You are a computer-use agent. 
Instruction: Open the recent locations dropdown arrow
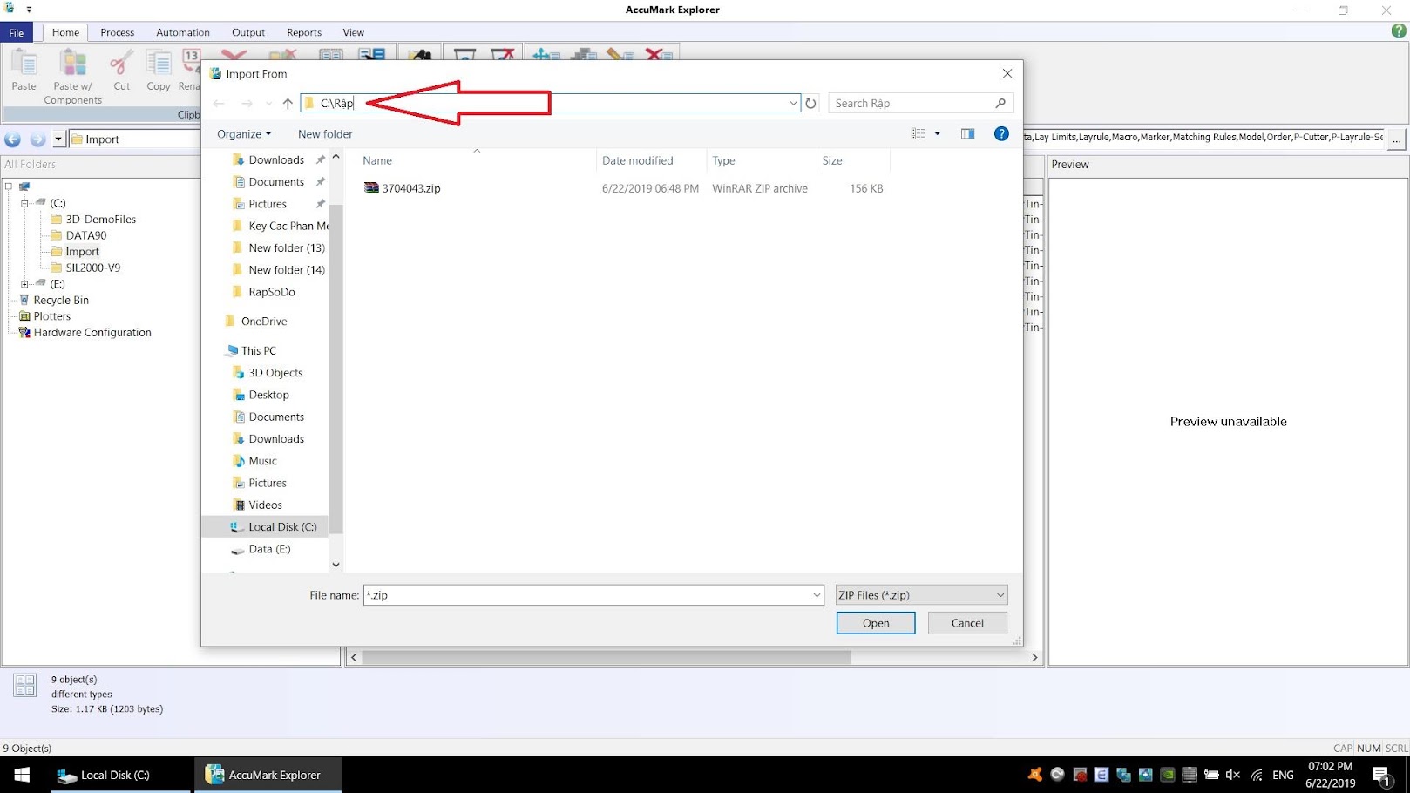[x=268, y=104]
